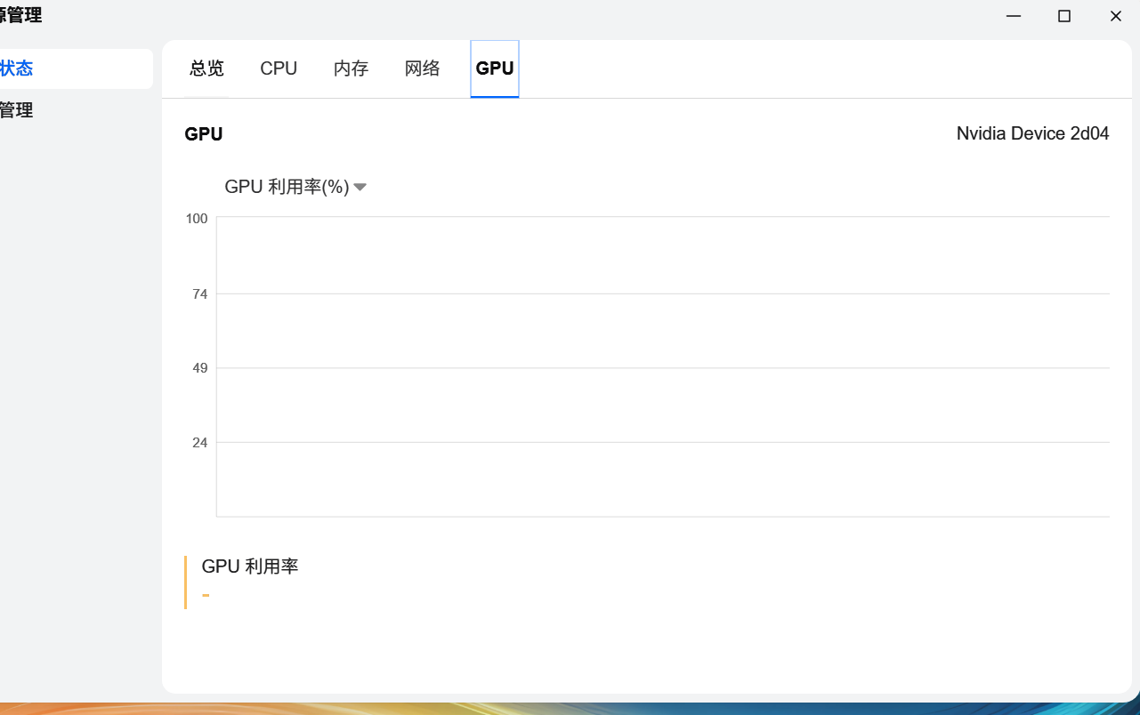Screen dimensions: 1140x715
Task: Minimize the resource manager window
Action: (1014, 16)
